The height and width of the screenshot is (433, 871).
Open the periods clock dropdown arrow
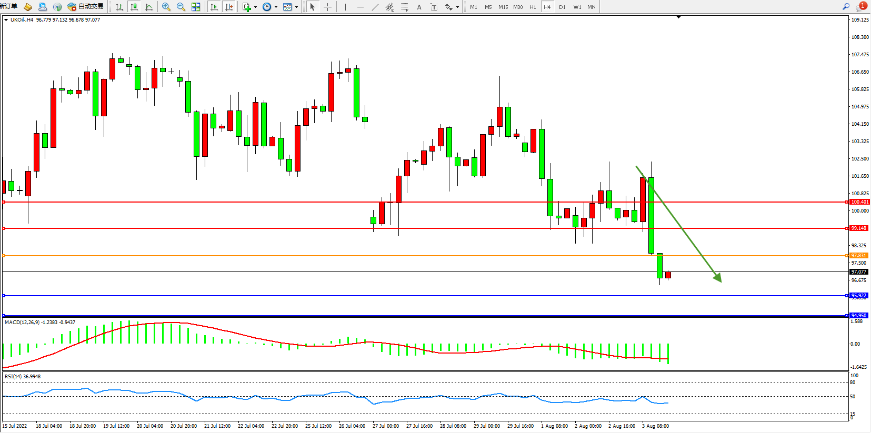(x=276, y=7)
